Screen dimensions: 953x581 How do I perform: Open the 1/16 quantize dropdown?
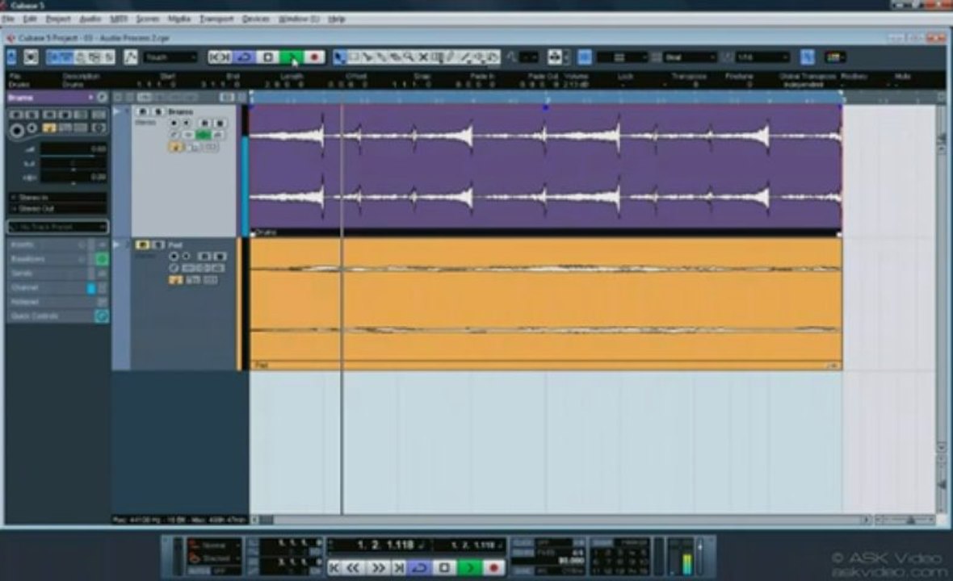pyautogui.click(x=762, y=57)
